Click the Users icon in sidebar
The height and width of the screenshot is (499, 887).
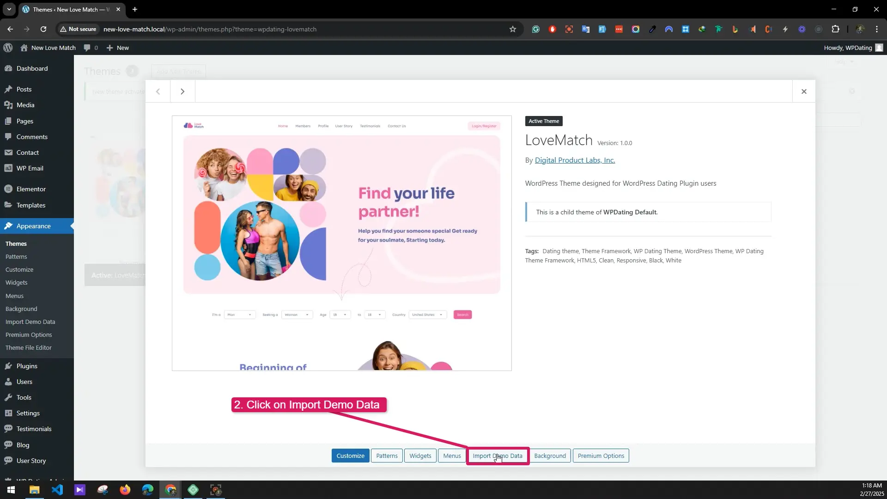pyautogui.click(x=8, y=382)
